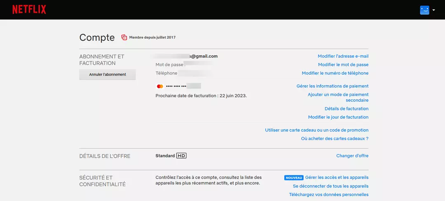Open Gérer les accès et les appareils

pyautogui.click(x=337, y=178)
